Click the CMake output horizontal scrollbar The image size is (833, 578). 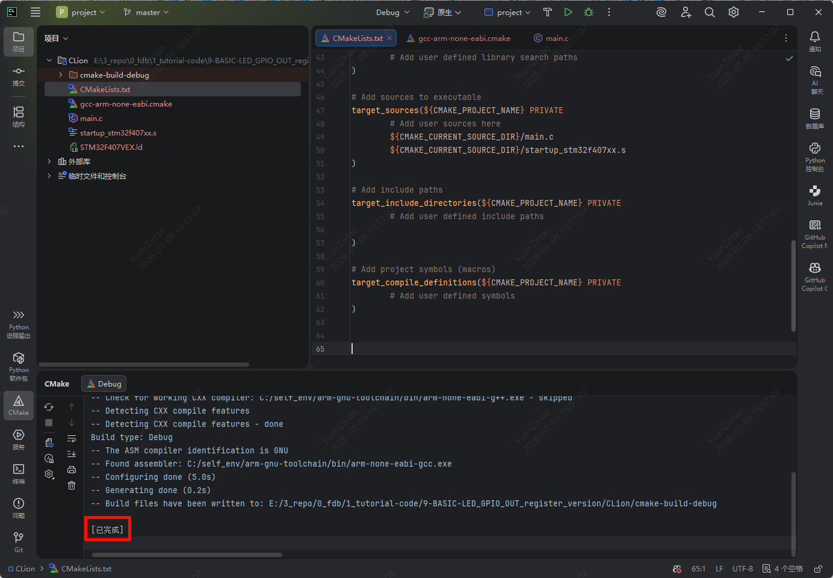[187, 555]
